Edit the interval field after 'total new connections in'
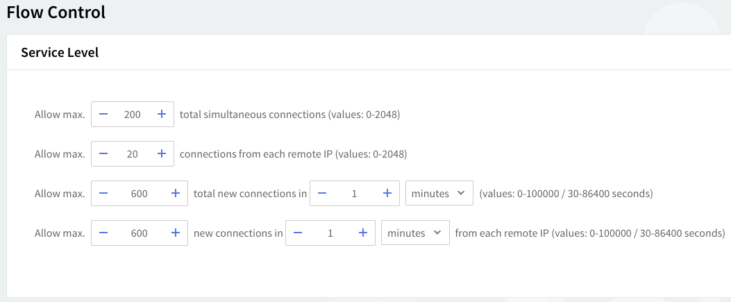The width and height of the screenshot is (731, 302). pos(354,194)
